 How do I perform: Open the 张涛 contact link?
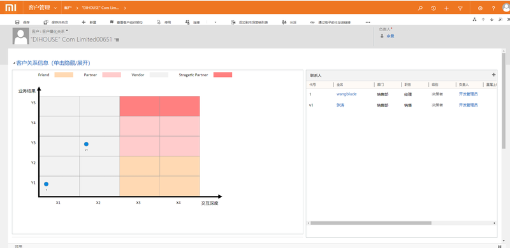[340, 105]
